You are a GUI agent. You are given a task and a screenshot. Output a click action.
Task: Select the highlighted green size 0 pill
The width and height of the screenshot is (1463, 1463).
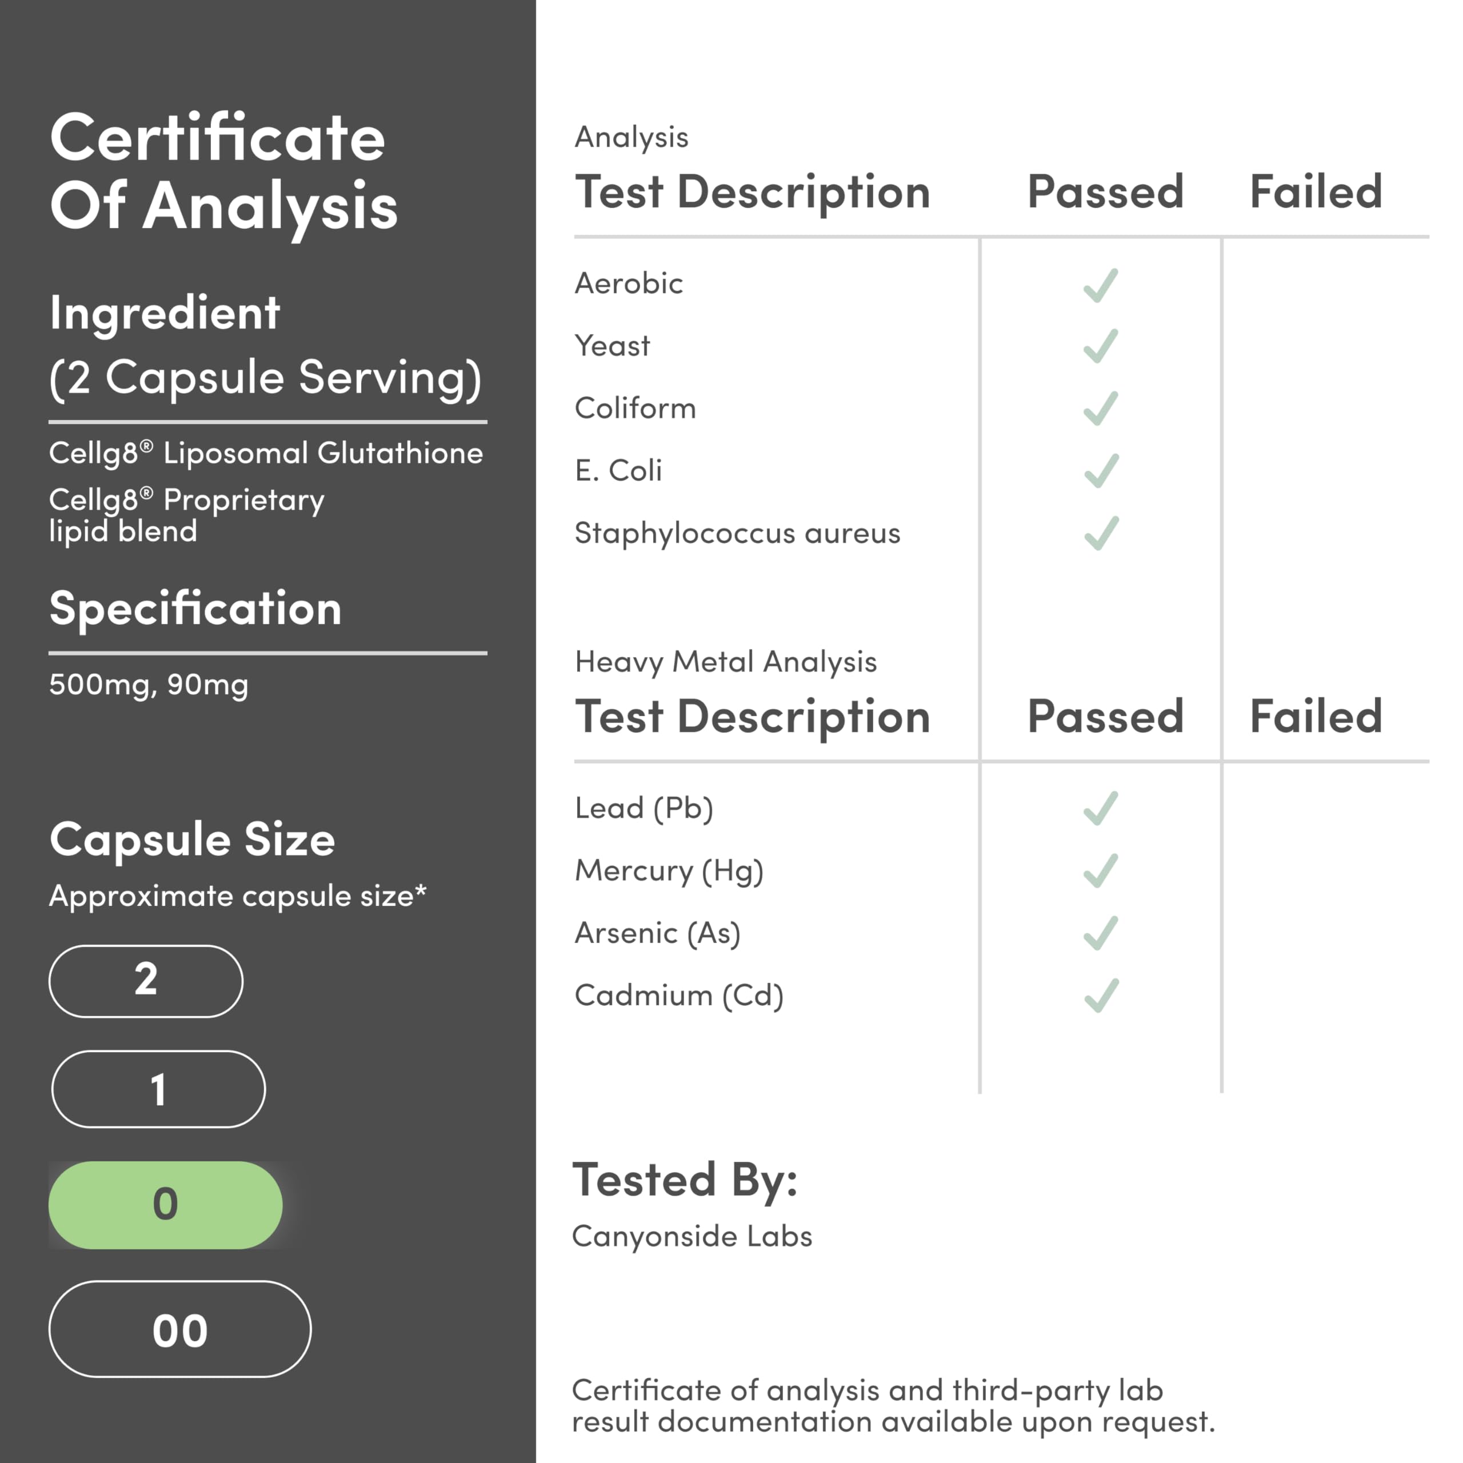(165, 1205)
